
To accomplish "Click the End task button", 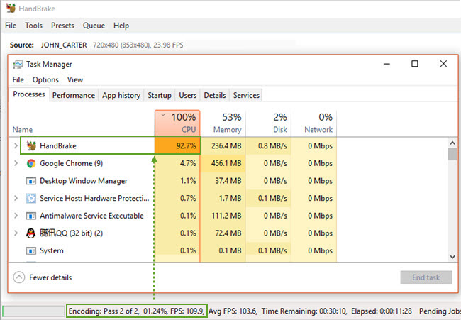I will tap(426, 277).
